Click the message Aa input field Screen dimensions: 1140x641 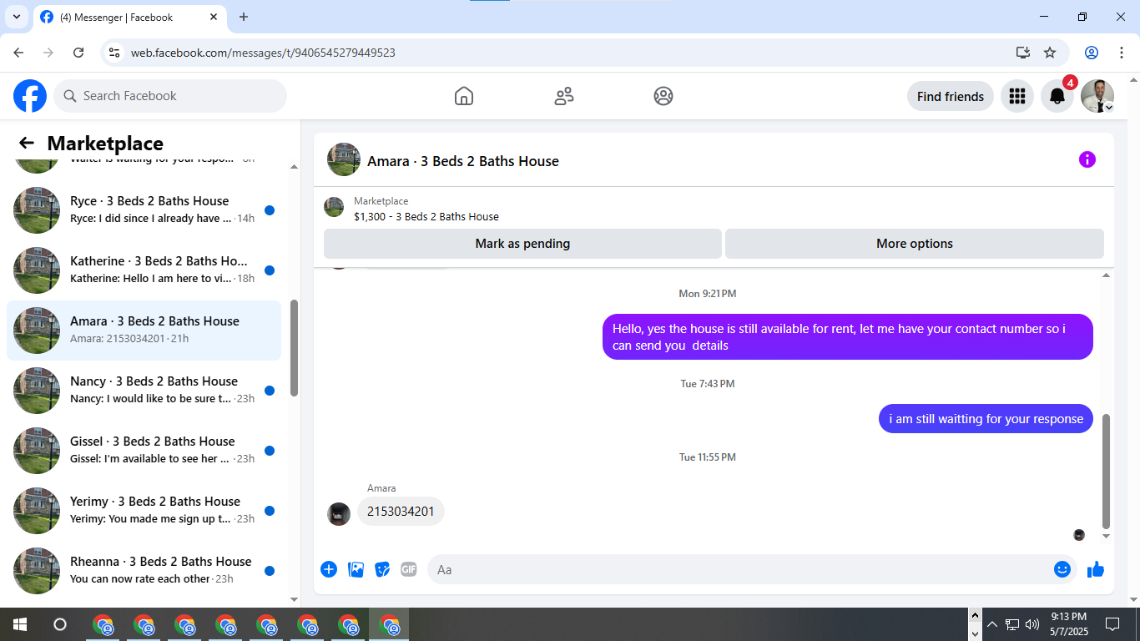739,569
